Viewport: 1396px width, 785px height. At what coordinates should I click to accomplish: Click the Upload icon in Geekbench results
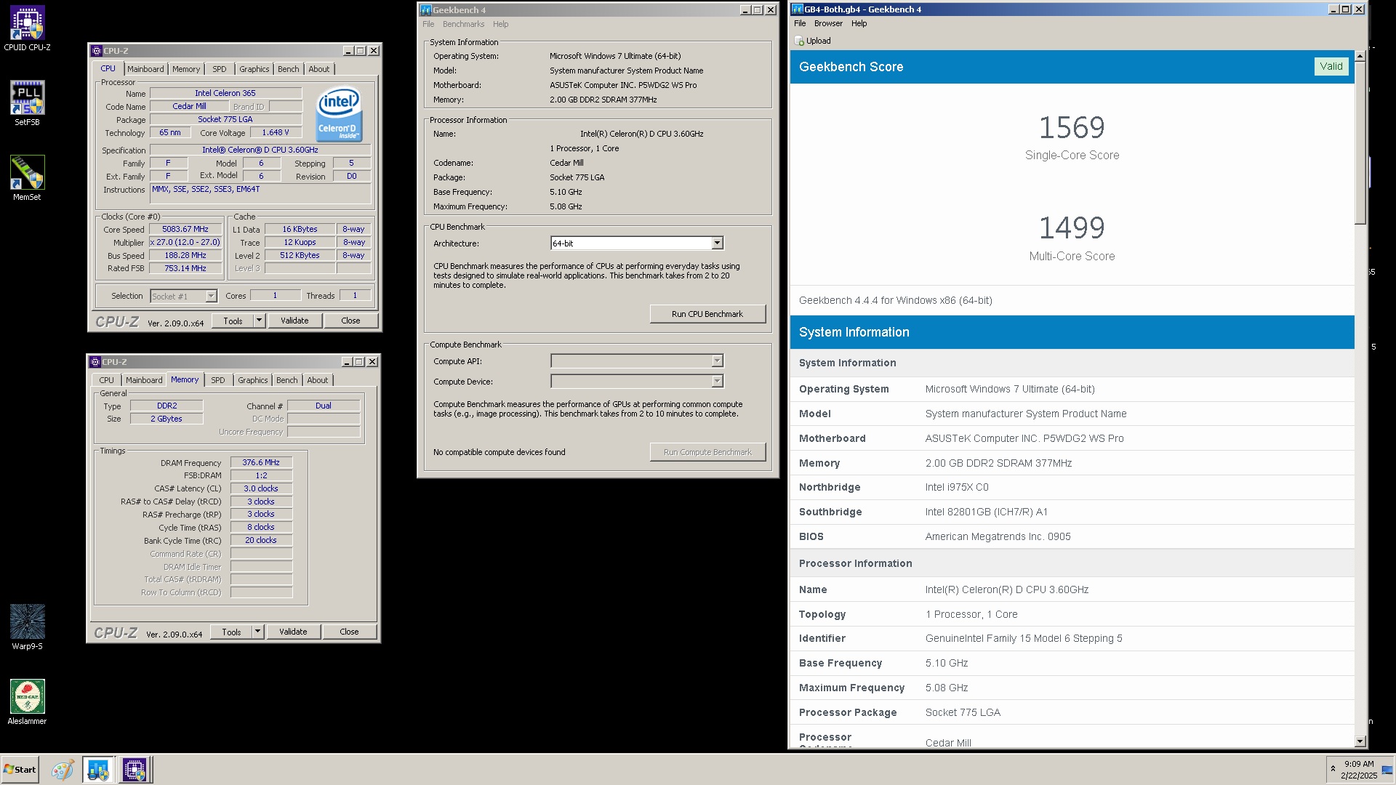click(799, 41)
